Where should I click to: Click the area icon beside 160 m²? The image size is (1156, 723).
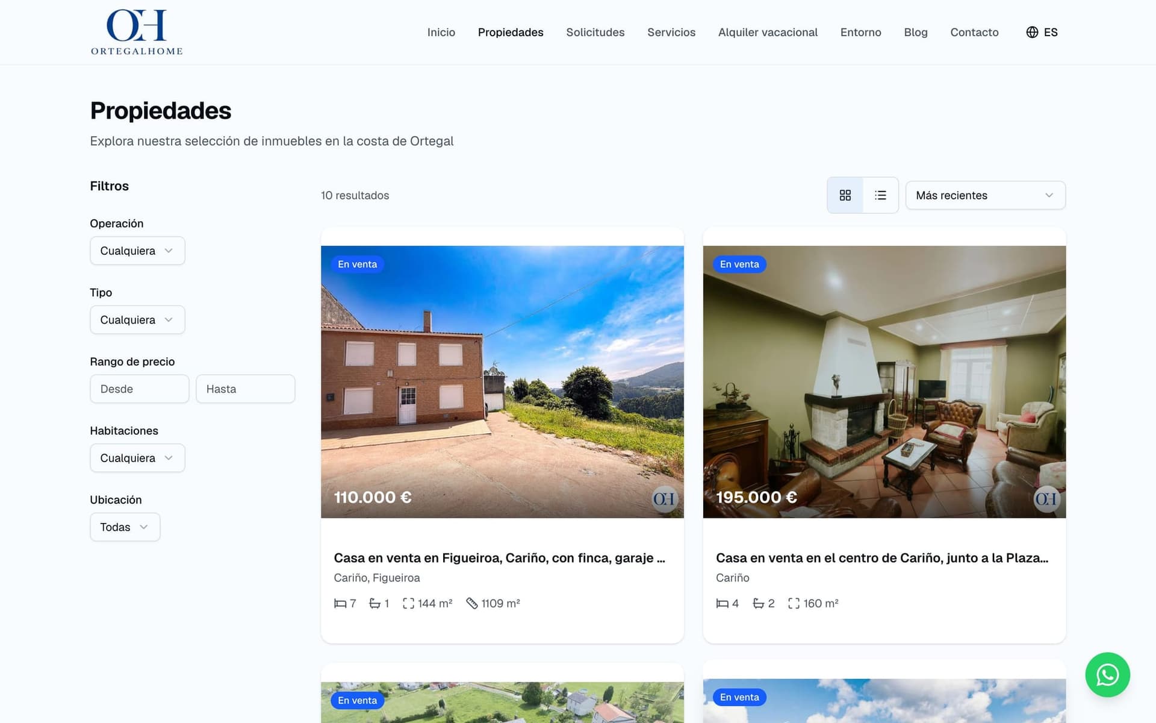coord(794,603)
